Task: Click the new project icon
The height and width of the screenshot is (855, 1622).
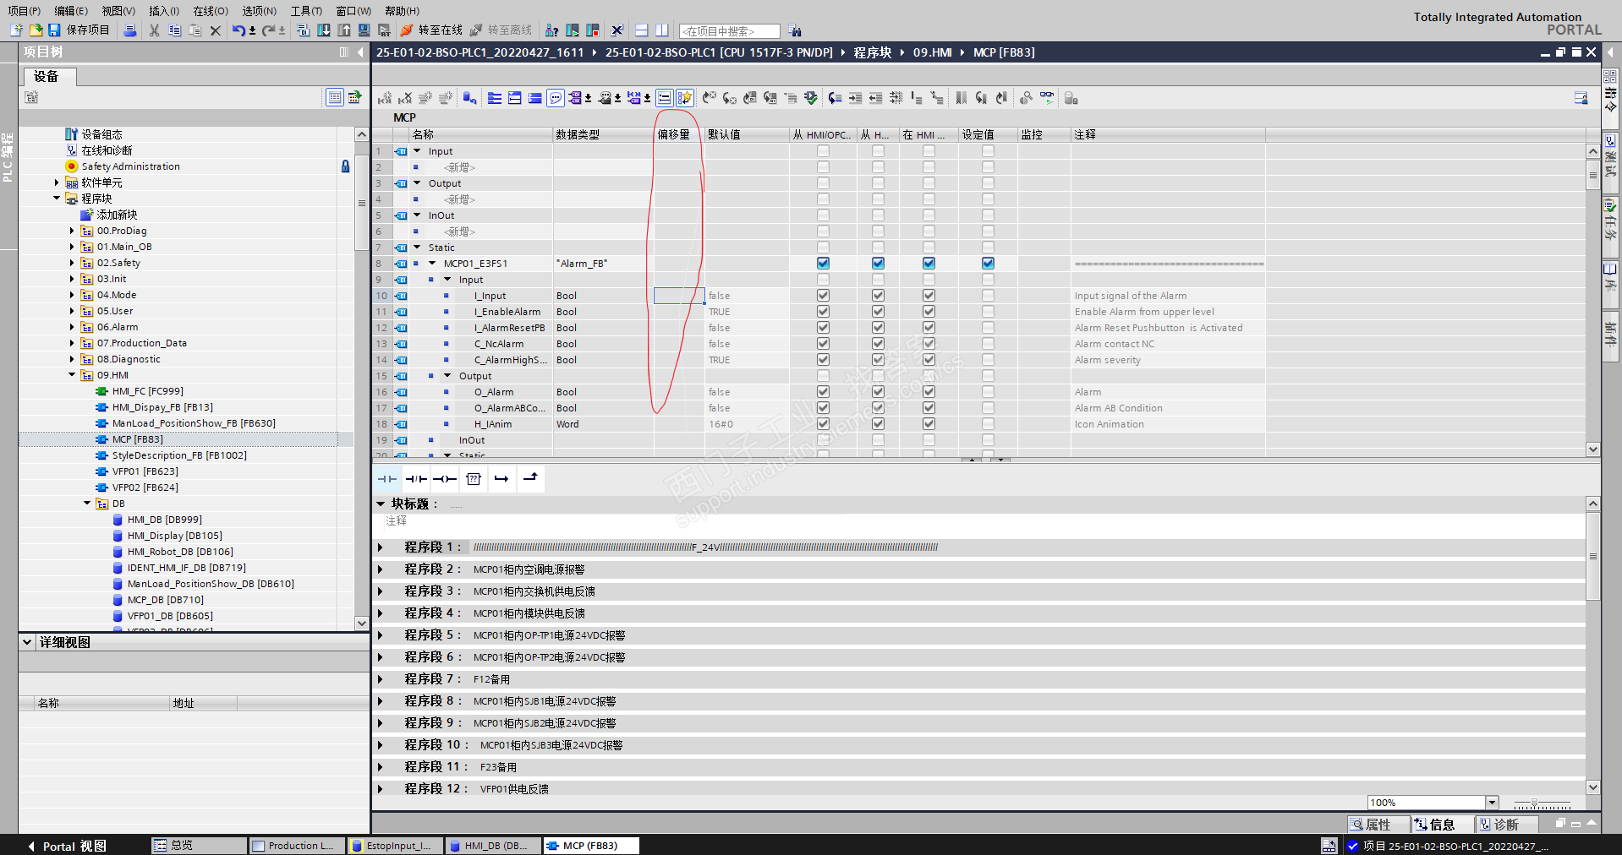Action: click(x=16, y=30)
